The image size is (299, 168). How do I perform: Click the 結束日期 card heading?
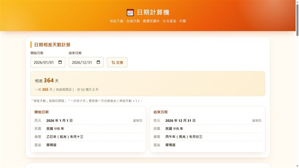161,112
